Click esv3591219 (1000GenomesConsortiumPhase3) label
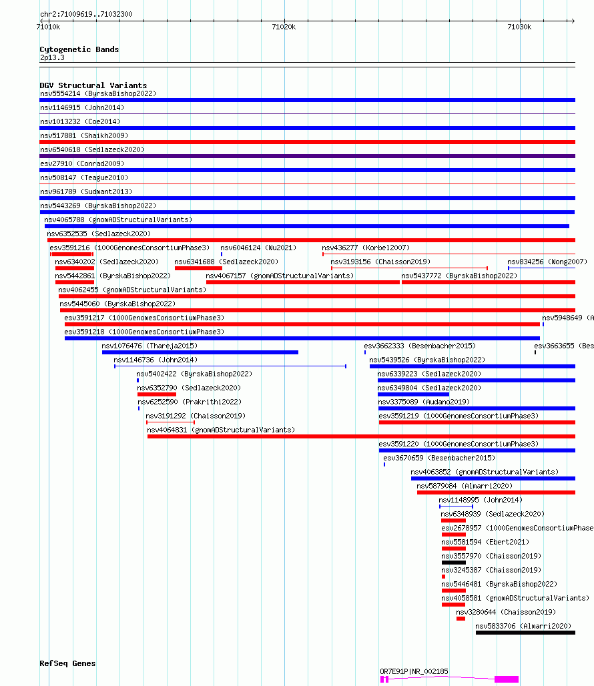Image resolution: width=594 pixels, height=686 pixels. (459, 416)
